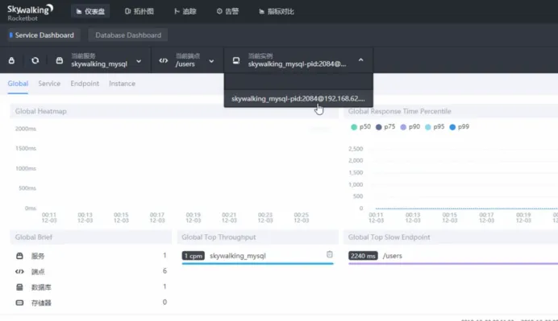Click the 存储器 storage icon in Global Brief
Viewport: 558px width, 321px height.
(19, 302)
